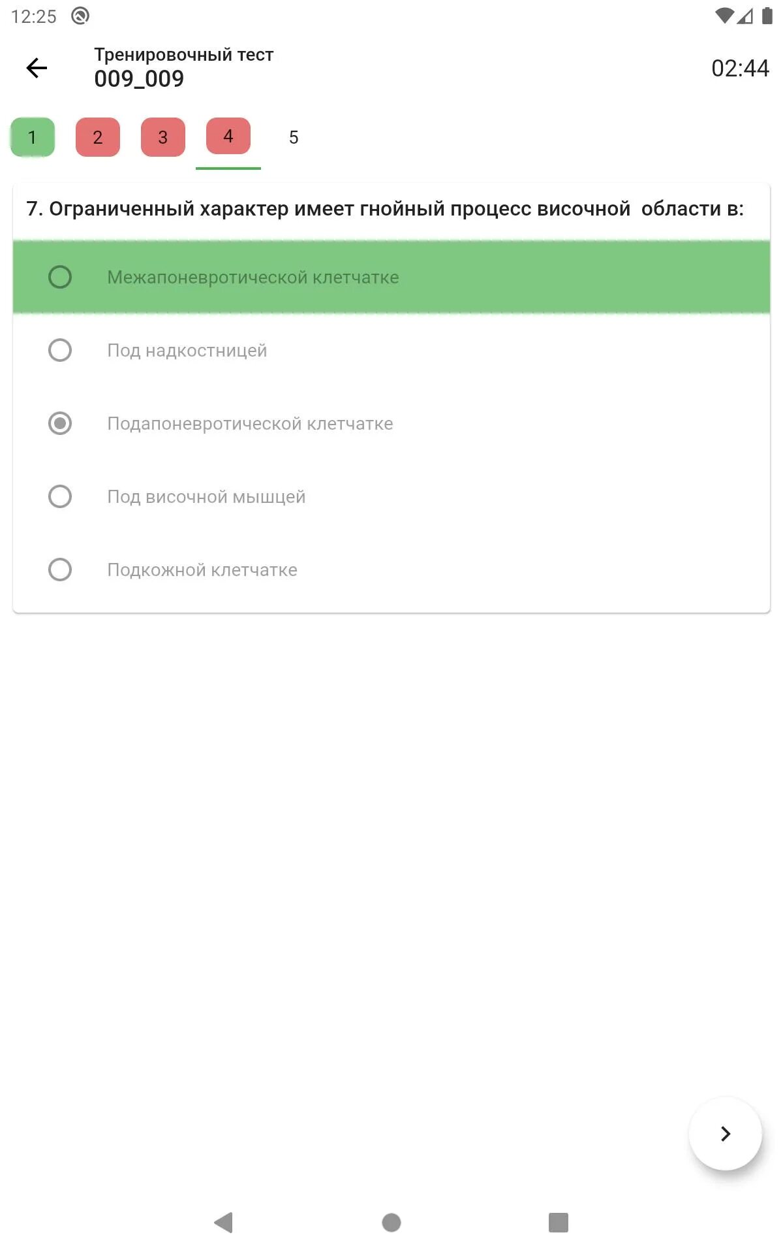Viewport: 783px width, 1254px height.
Task: Open question 3 tab
Action: coord(163,137)
